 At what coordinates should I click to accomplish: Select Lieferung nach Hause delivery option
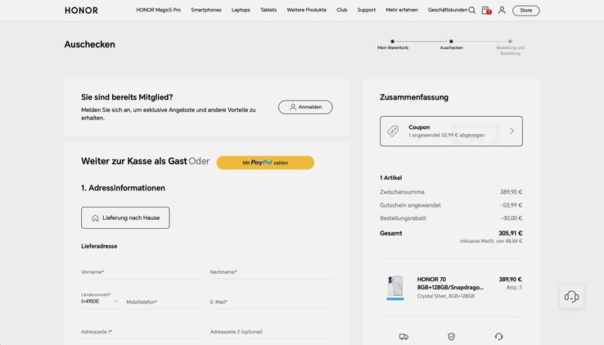[125, 217]
